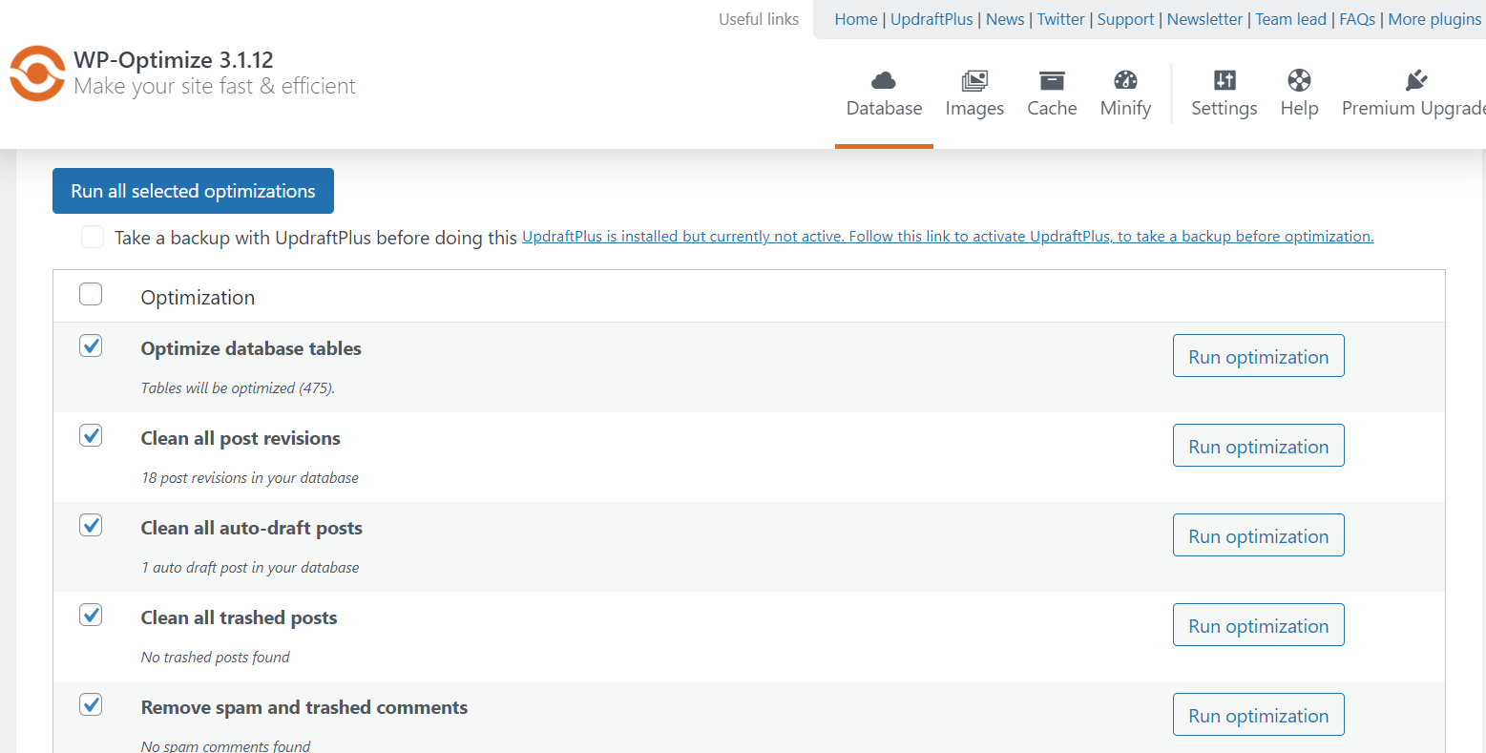Image resolution: width=1486 pixels, height=753 pixels.
Task: Click the 'Remove spam and trashed comments' label
Action: 304,707
